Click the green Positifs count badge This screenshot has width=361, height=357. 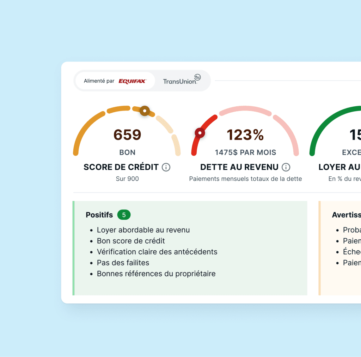pos(124,215)
